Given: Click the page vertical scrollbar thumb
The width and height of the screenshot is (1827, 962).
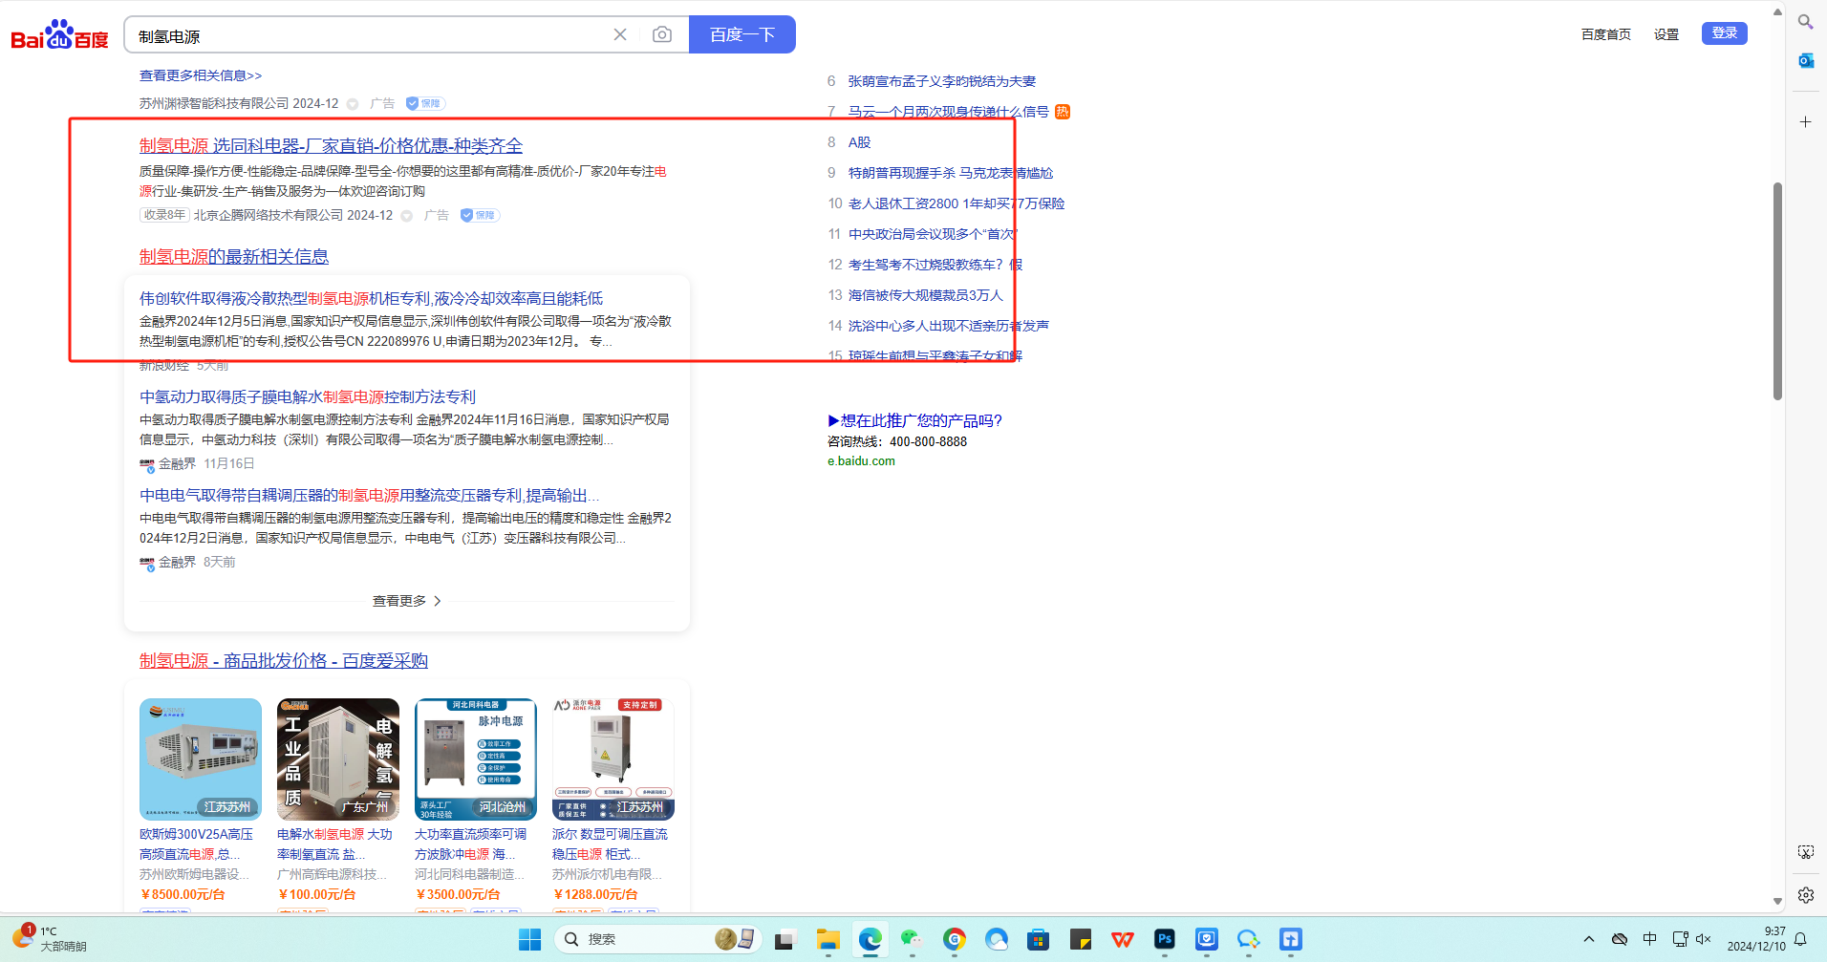Looking at the screenshot, I should [x=1777, y=290].
